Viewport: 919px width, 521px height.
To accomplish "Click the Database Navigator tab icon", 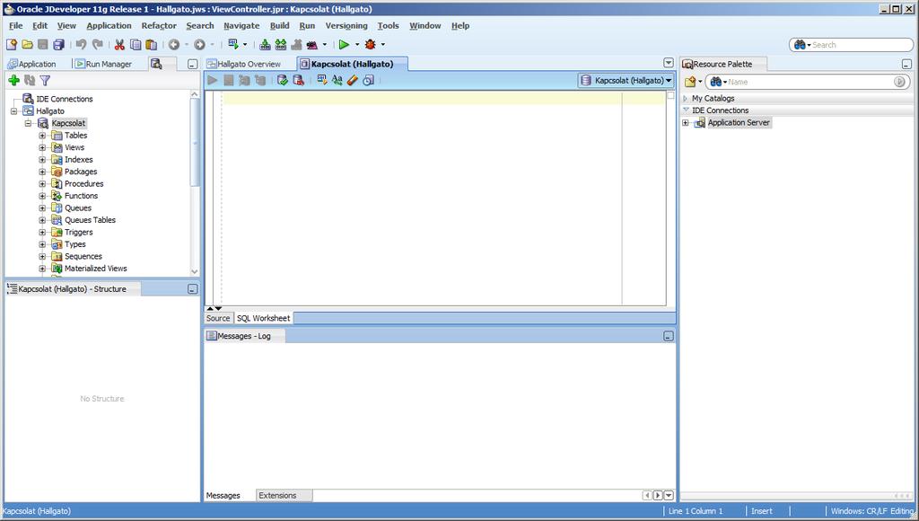I will click(156, 64).
